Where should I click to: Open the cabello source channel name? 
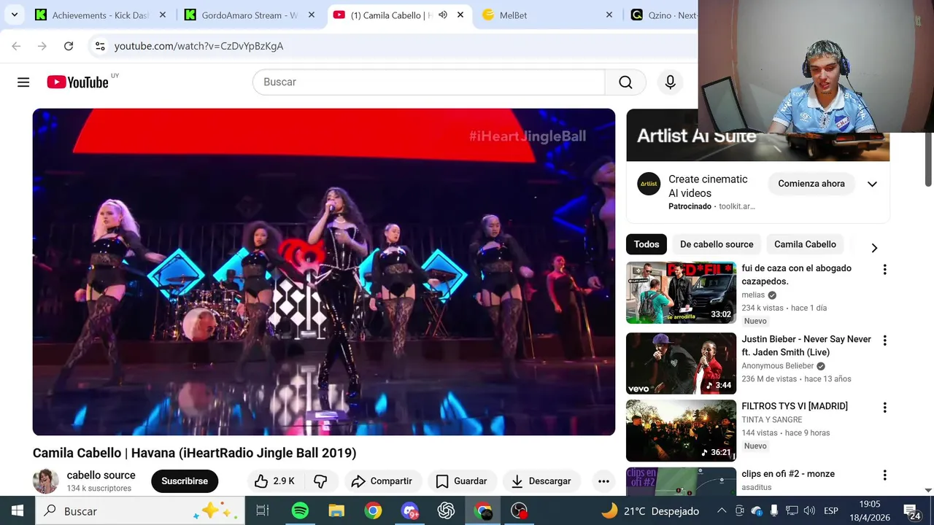coord(101,475)
